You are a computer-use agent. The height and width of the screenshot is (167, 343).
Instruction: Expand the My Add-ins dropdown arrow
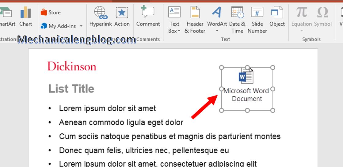[x=81, y=26]
